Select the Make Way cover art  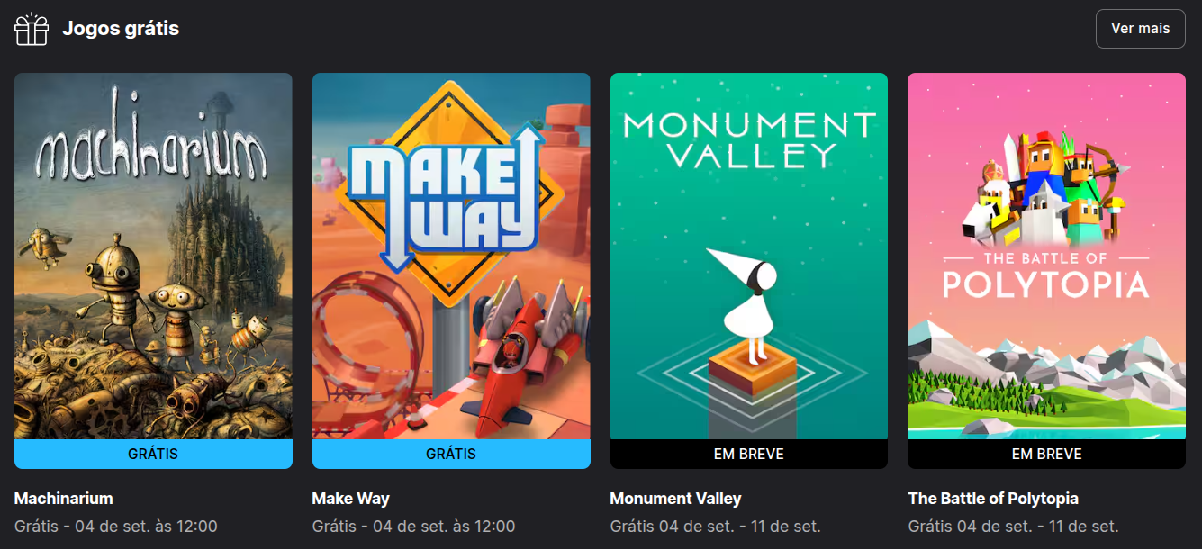(x=451, y=256)
